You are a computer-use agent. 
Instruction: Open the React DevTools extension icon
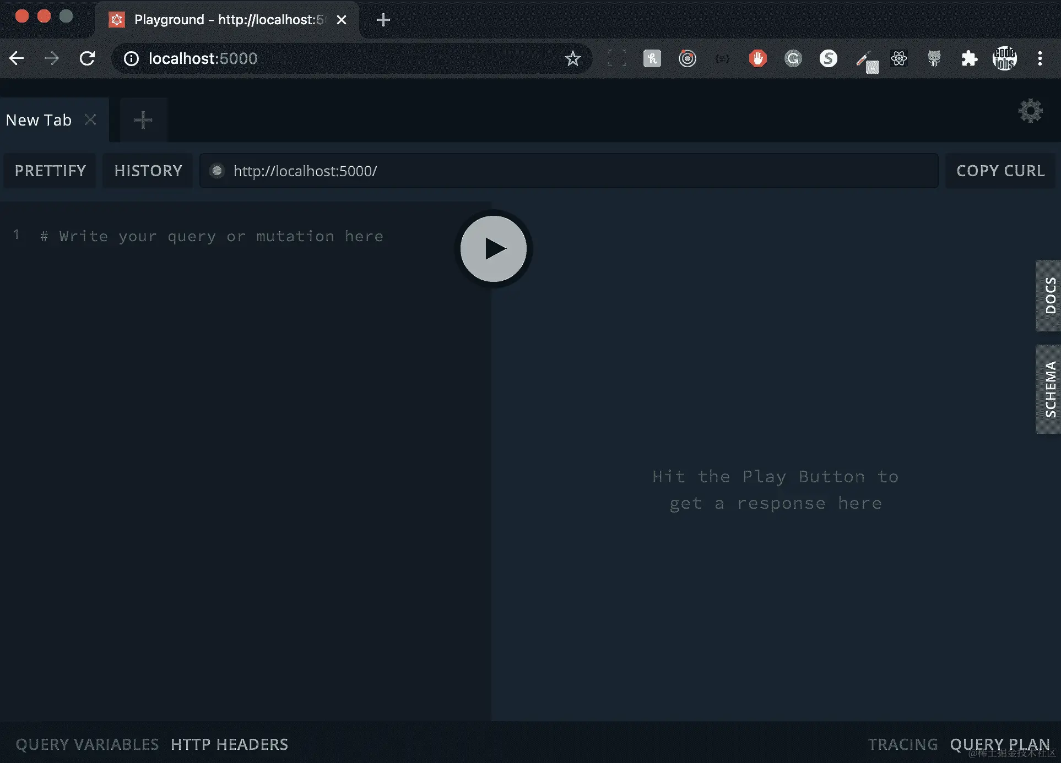(898, 58)
